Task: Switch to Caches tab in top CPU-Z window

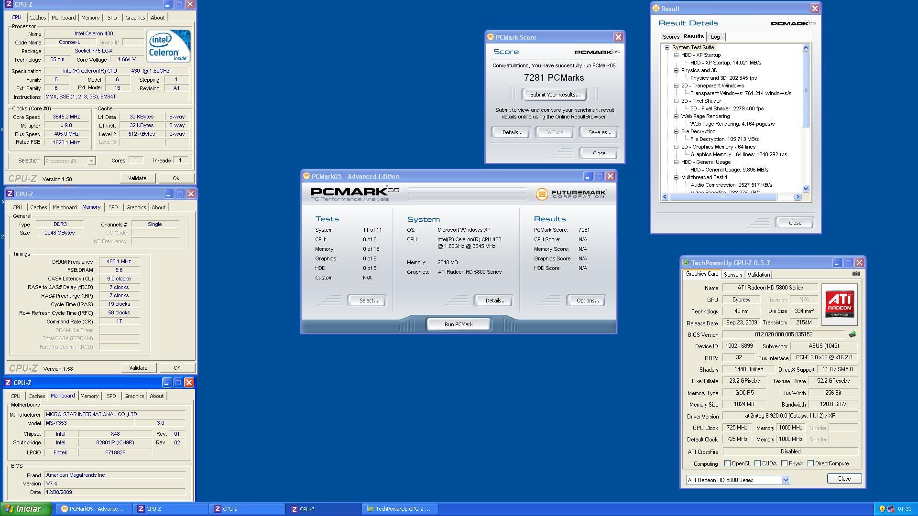Action: coord(37,18)
